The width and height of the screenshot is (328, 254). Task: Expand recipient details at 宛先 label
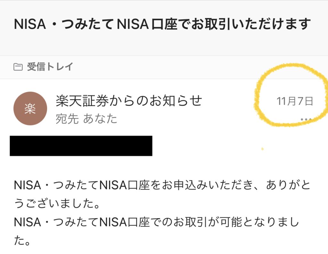[x=67, y=119]
